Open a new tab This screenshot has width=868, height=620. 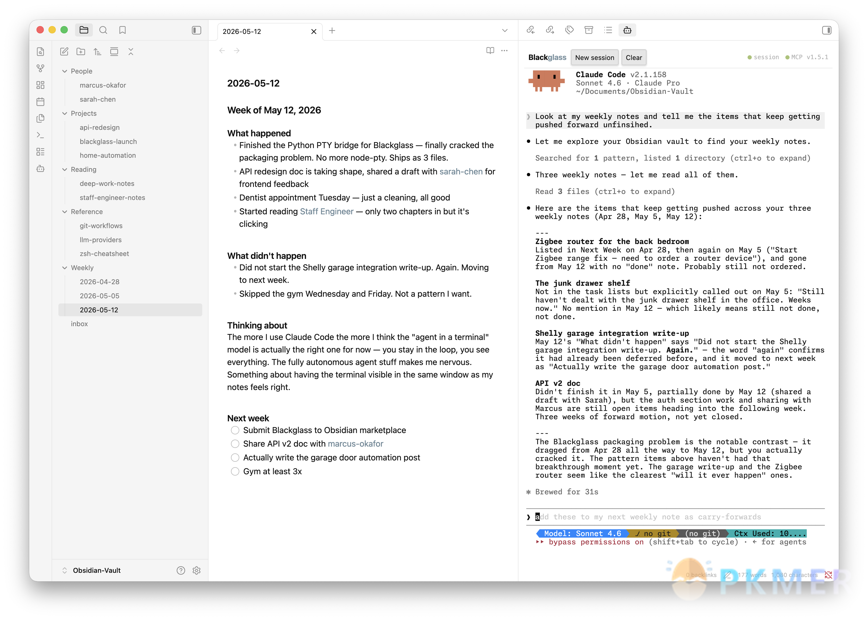coord(332,31)
